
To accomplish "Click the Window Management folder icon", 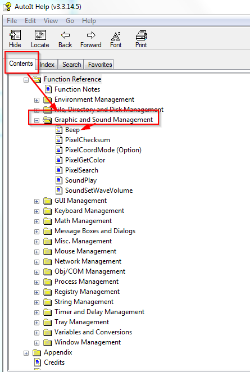I will coord(47,342).
